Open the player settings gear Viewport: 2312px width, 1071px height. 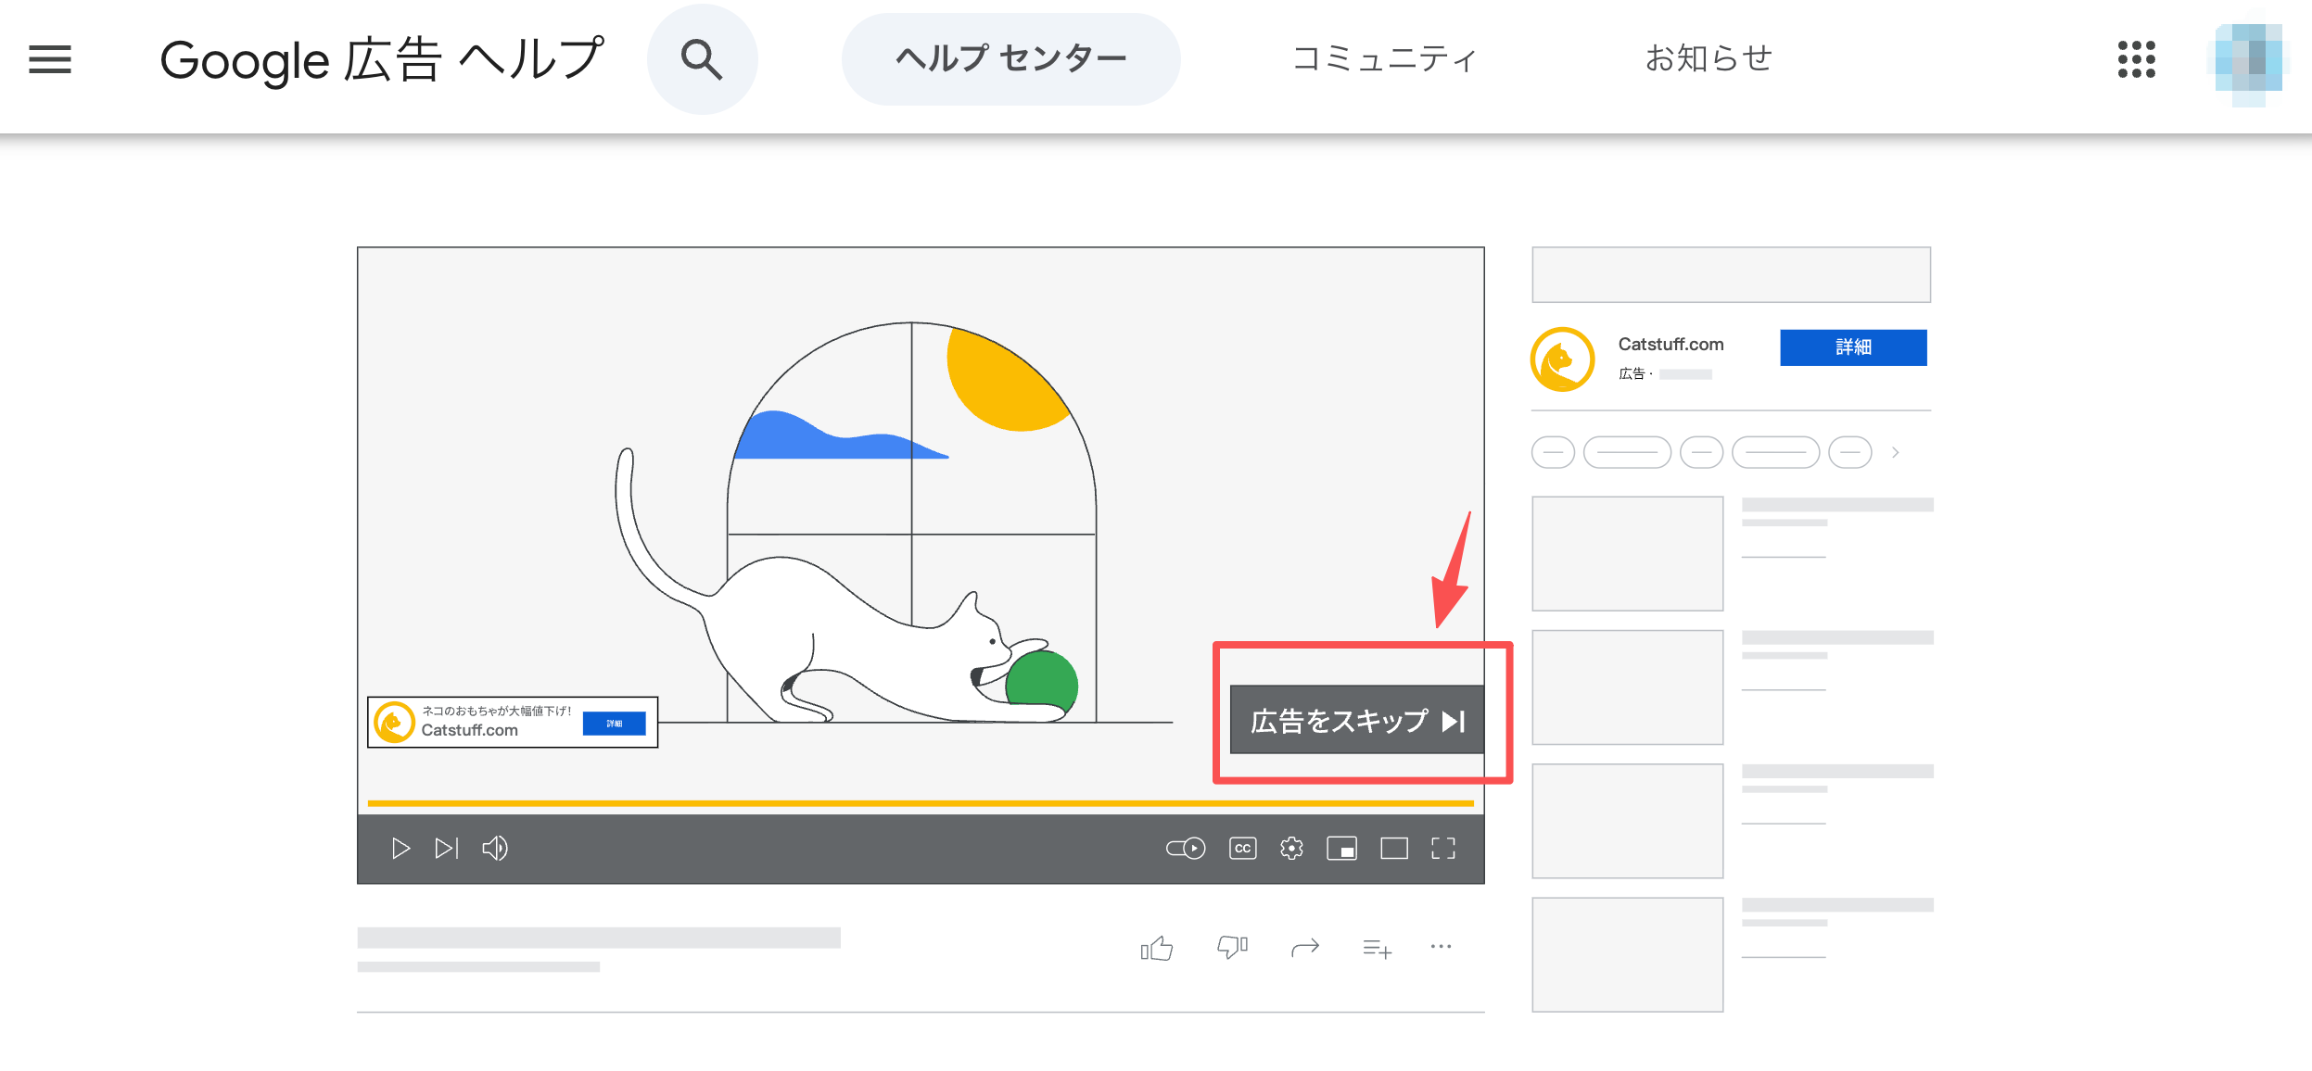pyautogui.click(x=1291, y=849)
